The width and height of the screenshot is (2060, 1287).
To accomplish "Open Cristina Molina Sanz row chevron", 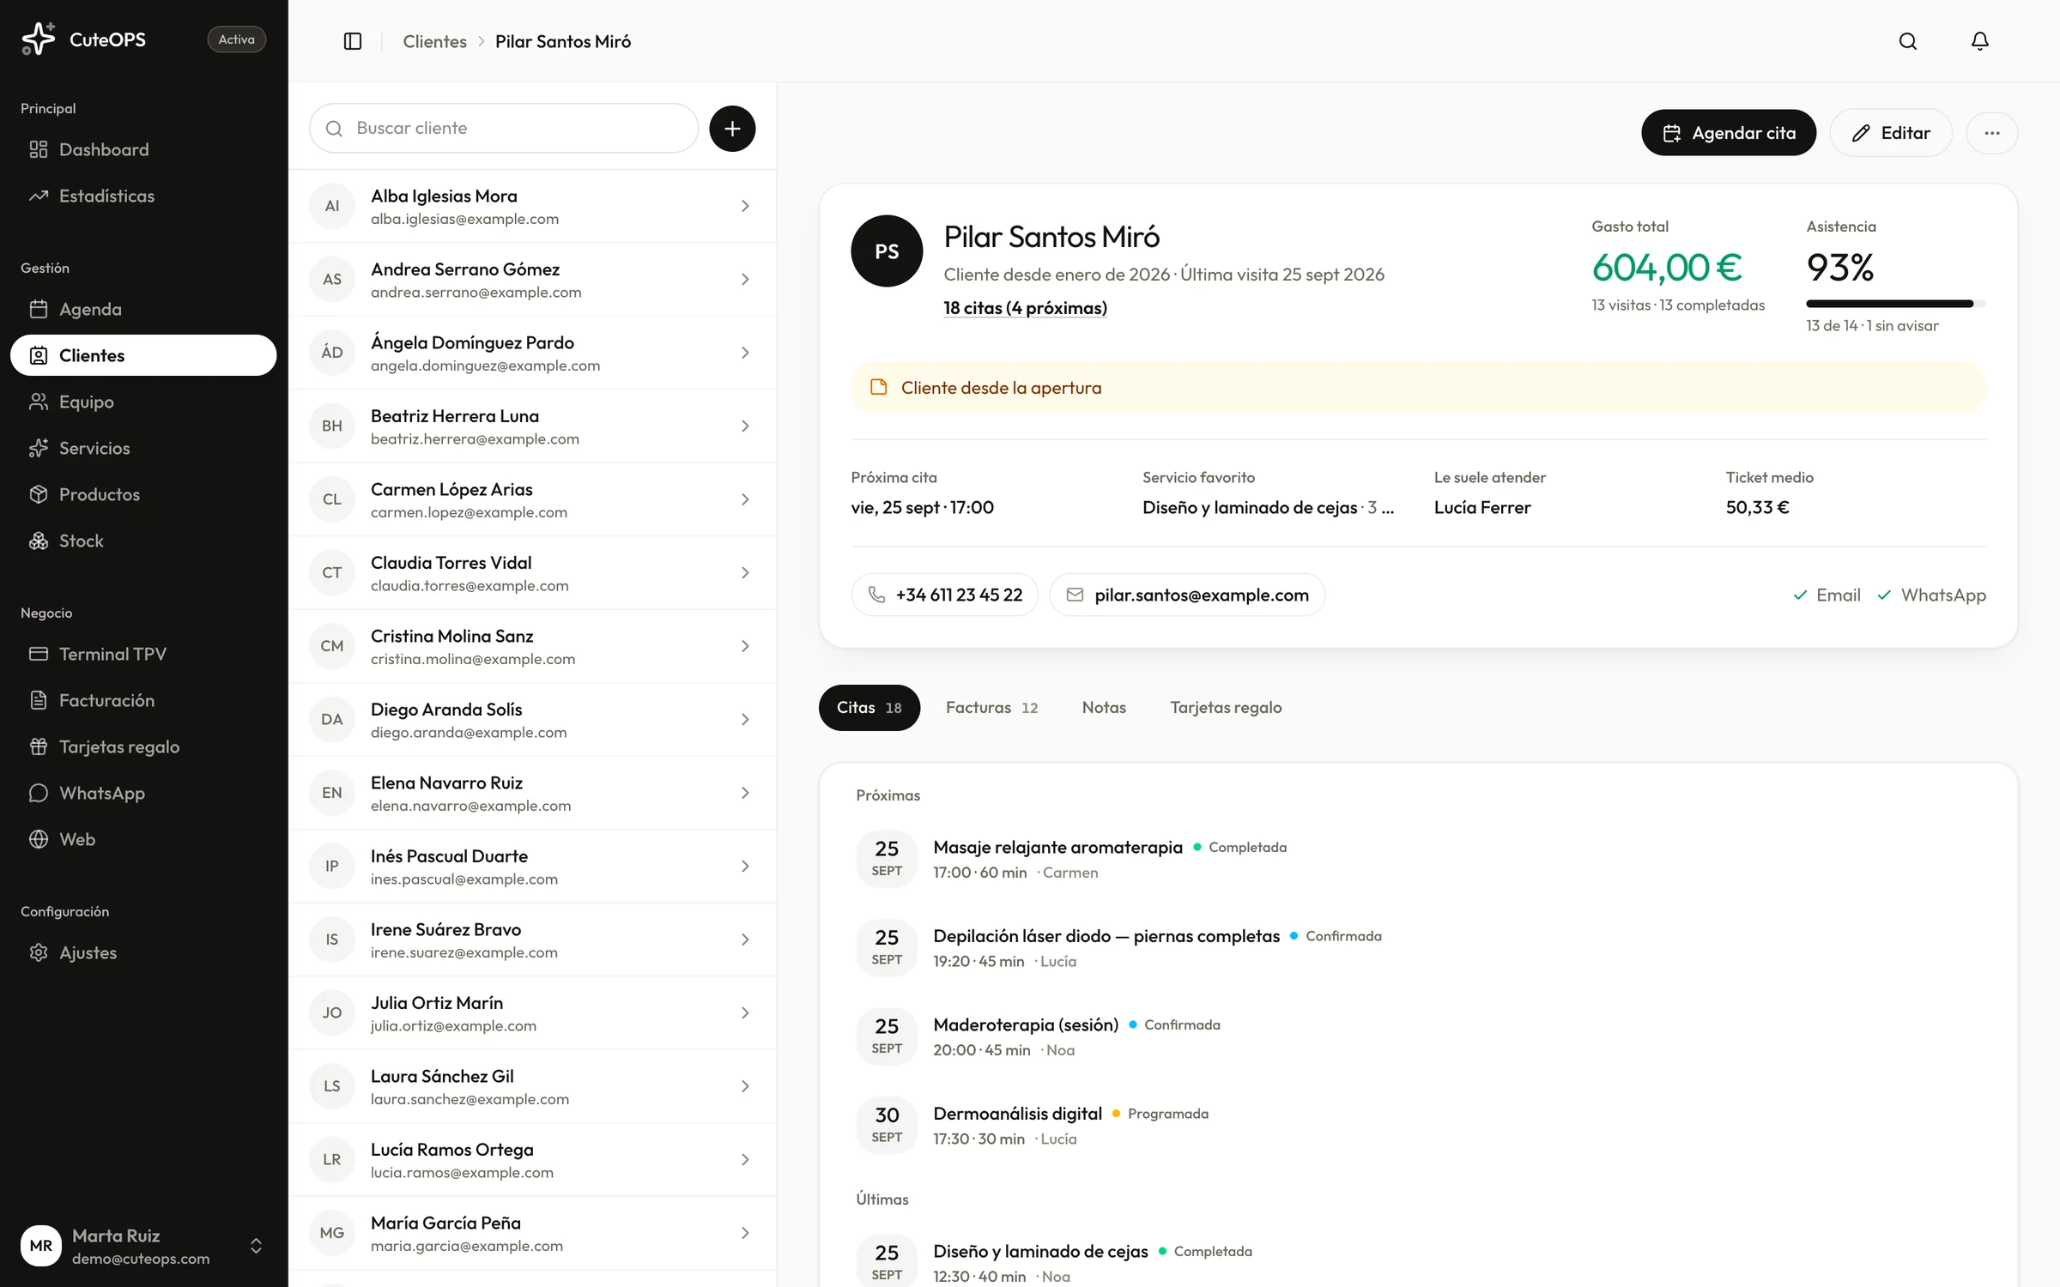I will tap(745, 646).
